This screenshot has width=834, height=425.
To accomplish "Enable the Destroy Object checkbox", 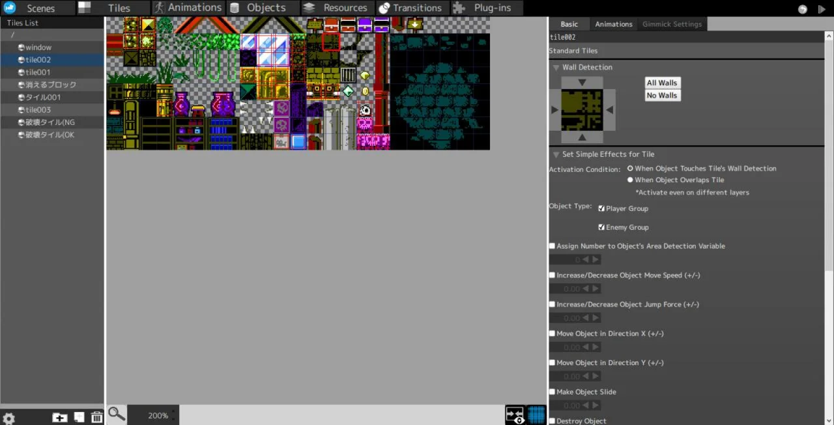I will 553,421.
